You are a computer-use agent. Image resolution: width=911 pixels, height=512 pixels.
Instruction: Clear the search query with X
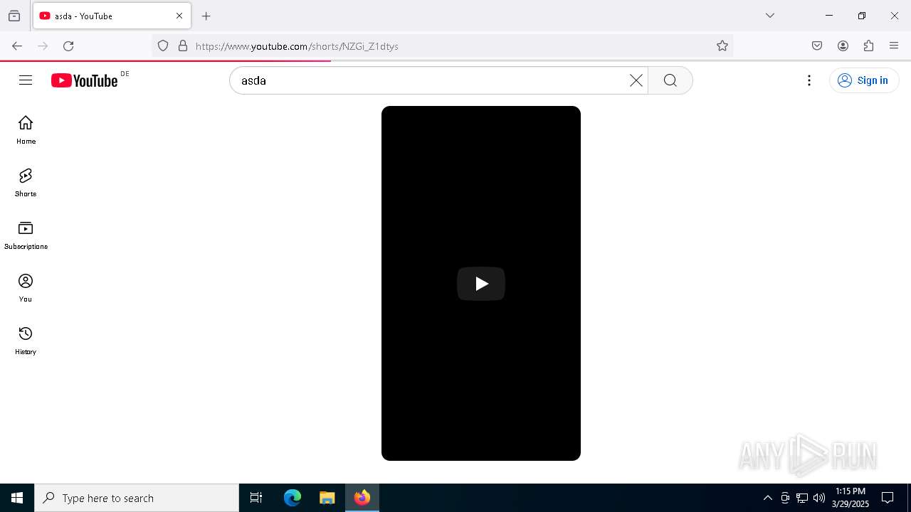pyautogui.click(x=636, y=80)
